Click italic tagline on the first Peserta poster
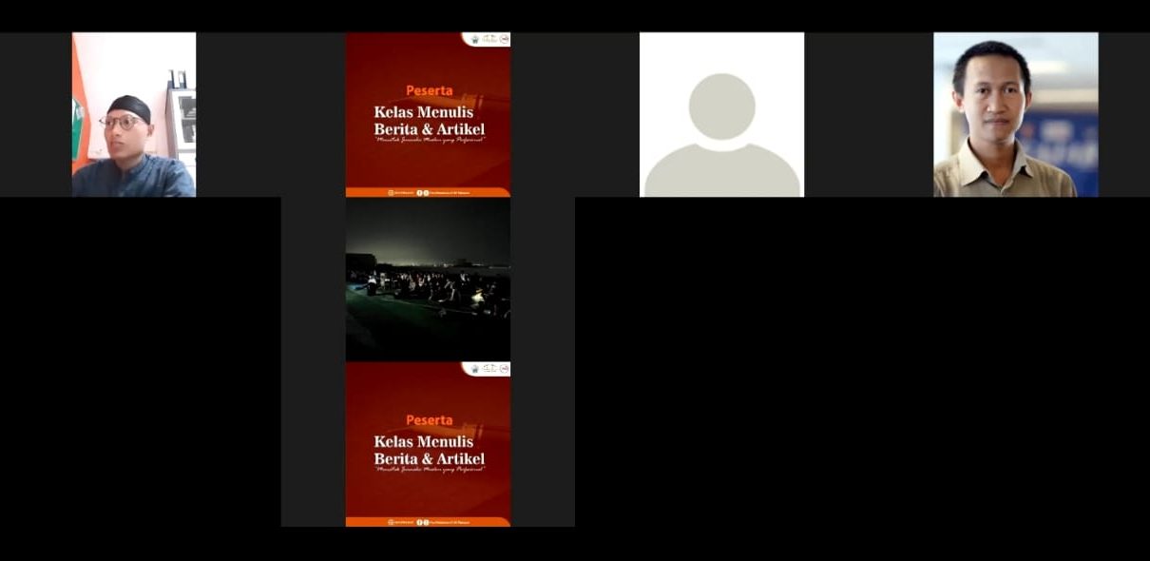1150x561 pixels. point(429,141)
